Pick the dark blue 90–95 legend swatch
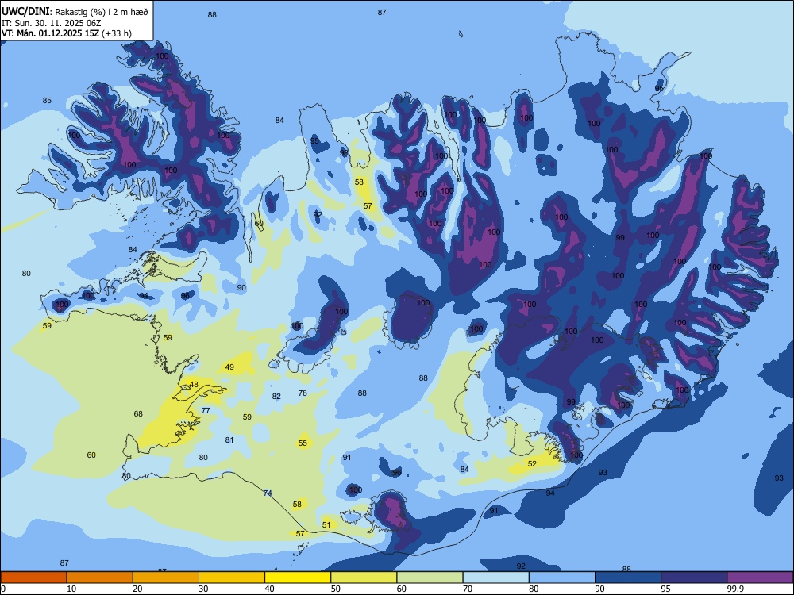 click(628, 578)
